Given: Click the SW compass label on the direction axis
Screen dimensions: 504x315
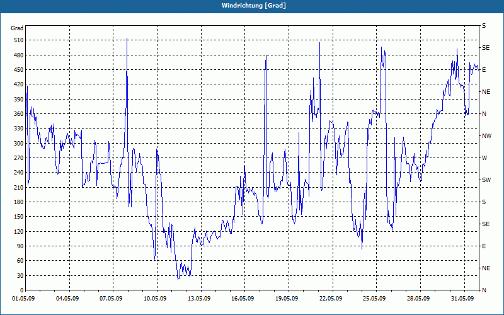Looking at the screenshot, I should point(486,180).
